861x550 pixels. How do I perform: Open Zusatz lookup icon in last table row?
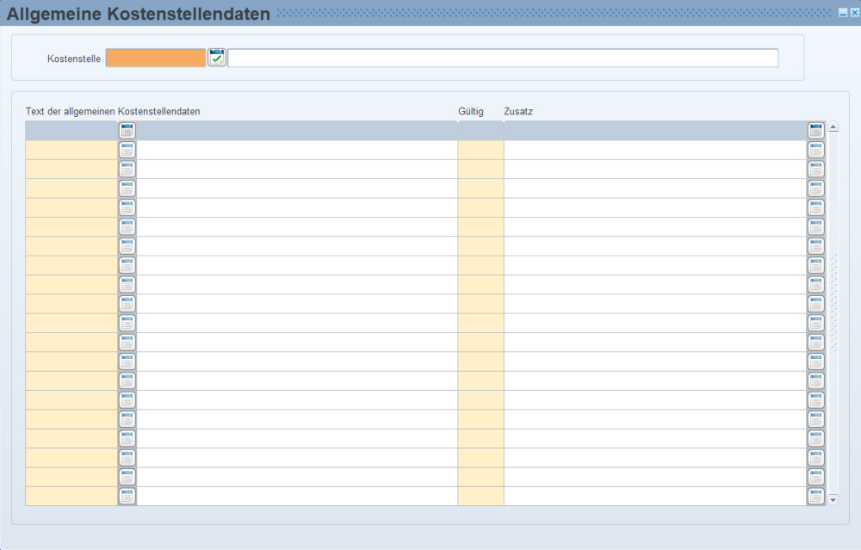(816, 497)
